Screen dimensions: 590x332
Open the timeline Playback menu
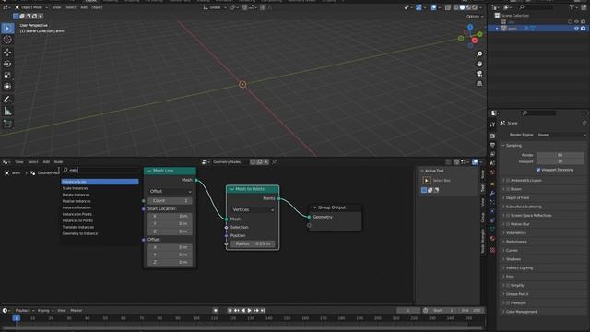tap(25, 310)
